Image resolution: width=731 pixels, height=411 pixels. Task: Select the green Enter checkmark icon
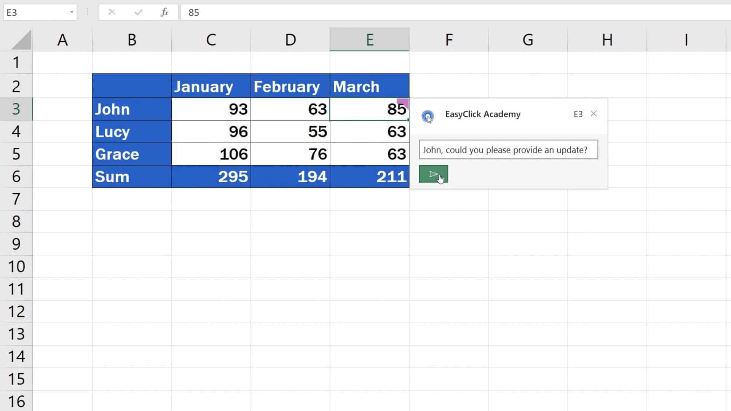pos(138,12)
